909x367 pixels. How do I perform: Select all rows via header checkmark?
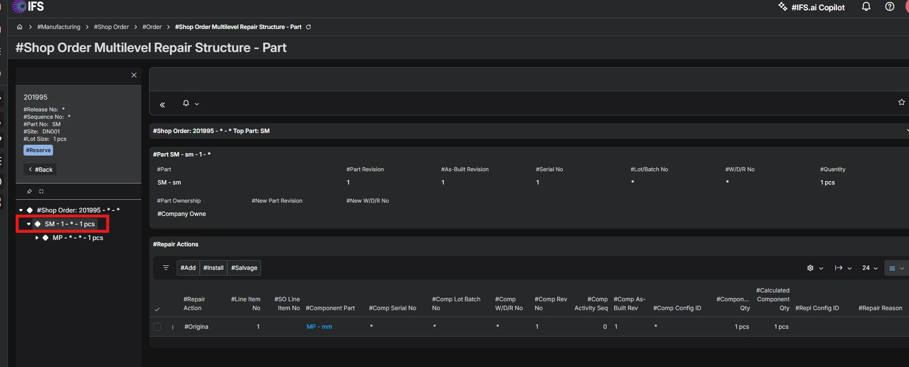coord(157,309)
